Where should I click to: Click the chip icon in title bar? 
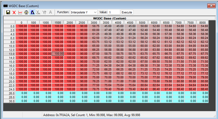(6, 6)
